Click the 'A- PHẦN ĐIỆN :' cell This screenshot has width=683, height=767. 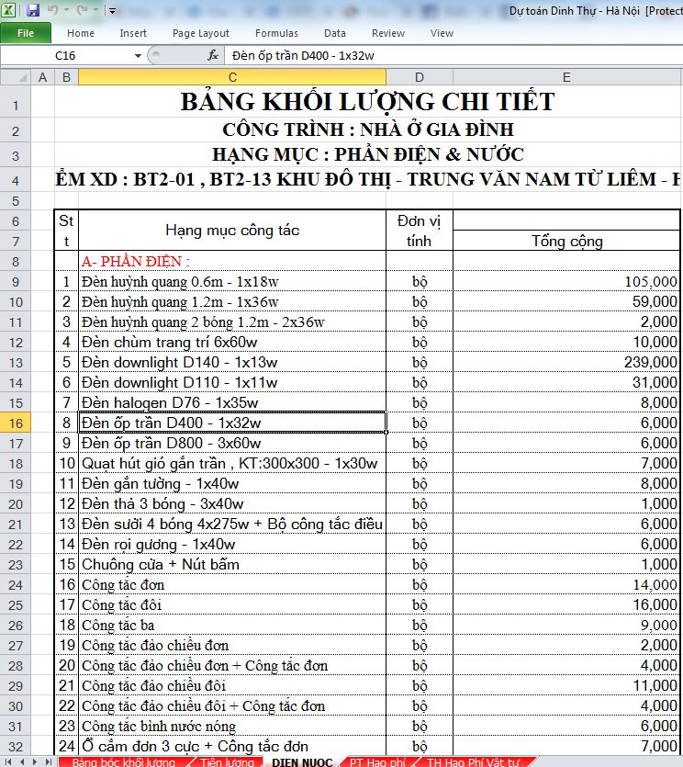pos(232,261)
